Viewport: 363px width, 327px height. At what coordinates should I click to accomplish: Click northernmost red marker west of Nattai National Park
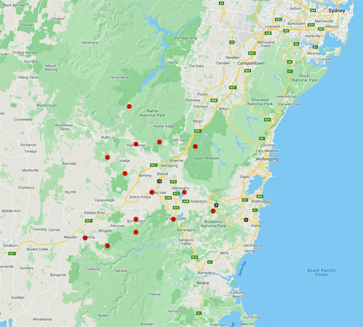point(129,107)
